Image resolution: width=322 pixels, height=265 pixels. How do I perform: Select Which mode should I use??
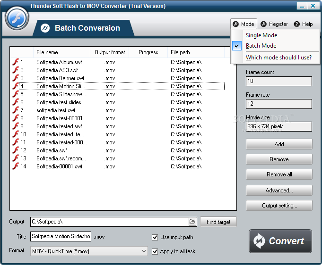click(x=278, y=58)
